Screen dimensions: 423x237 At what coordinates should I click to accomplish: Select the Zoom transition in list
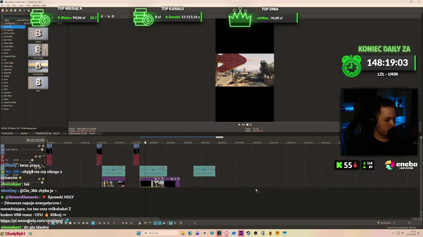tap(6, 109)
